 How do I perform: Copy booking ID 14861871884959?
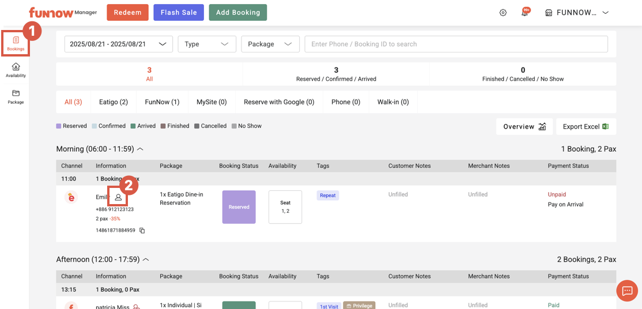[x=142, y=231]
